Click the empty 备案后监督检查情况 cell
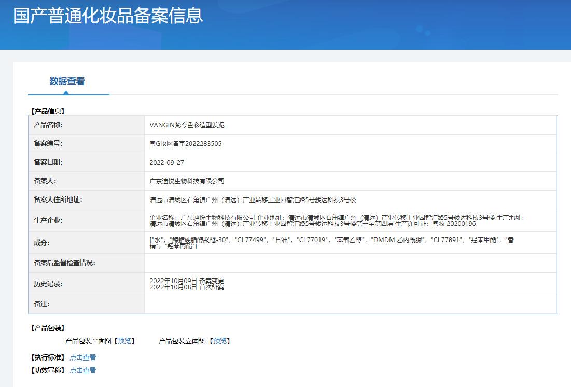Screen dimensions: 571x387 350,263
